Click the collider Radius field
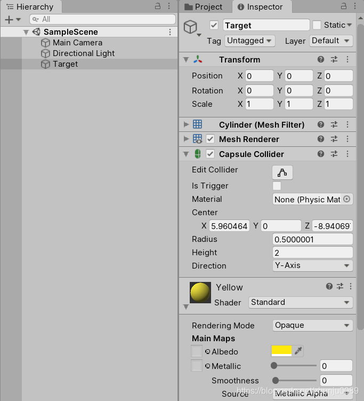 click(313, 240)
